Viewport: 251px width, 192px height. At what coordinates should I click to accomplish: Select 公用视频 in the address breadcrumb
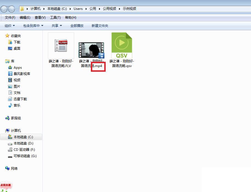pyautogui.click(x=109, y=9)
